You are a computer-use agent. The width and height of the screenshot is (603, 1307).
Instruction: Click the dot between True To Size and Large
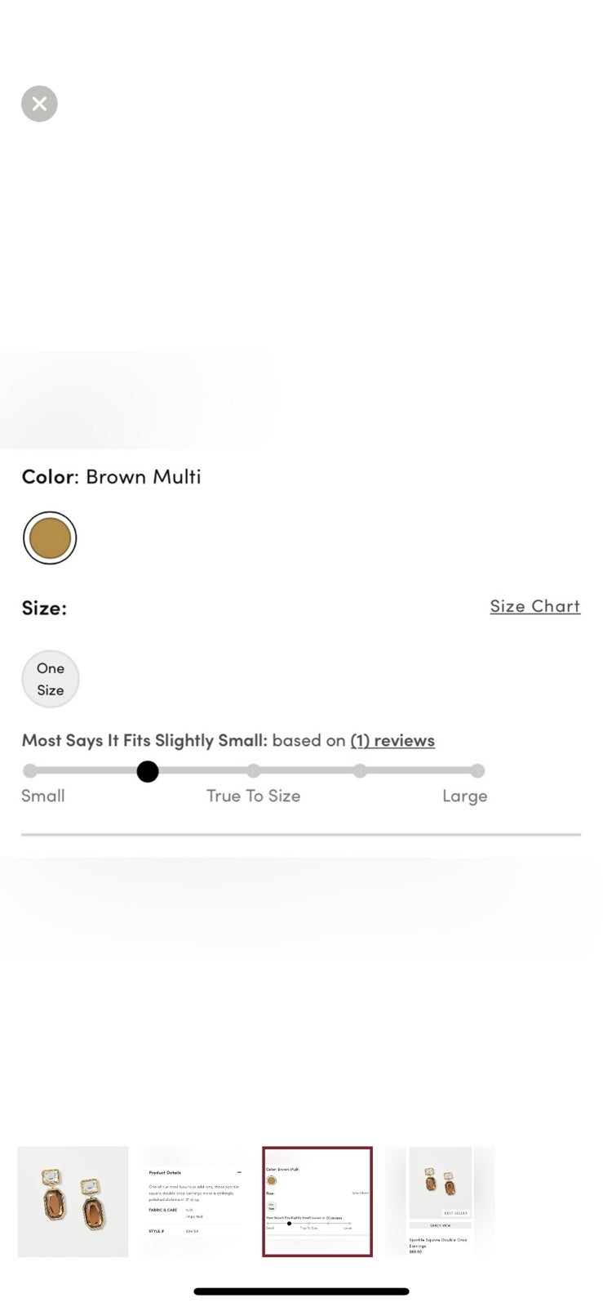[x=360, y=770]
